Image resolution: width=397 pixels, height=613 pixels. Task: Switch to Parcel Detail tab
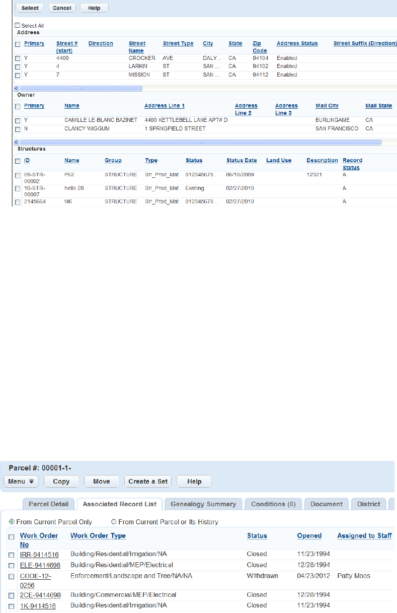(x=49, y=504)
